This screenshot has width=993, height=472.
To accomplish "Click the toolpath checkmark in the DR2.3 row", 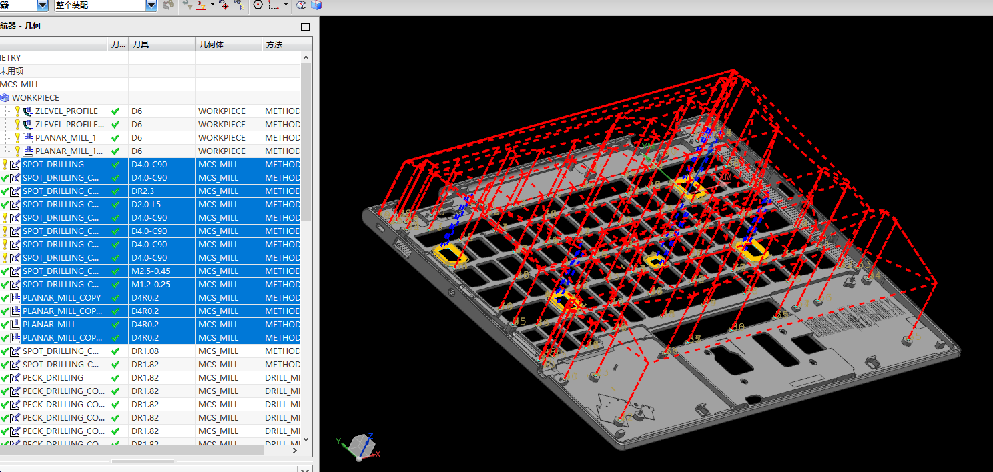I will pyautogui.click(x=115, y=191).
